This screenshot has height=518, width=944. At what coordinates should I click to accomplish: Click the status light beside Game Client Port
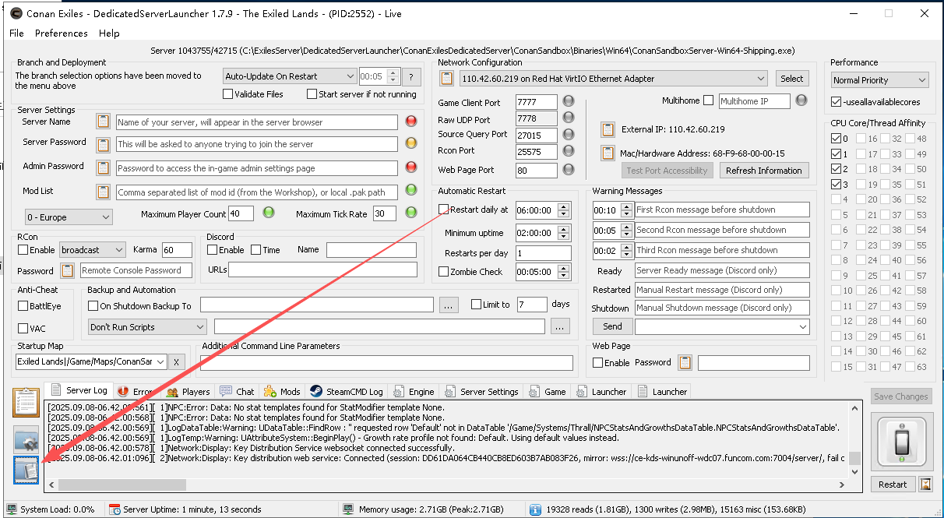(x=569, y=101)
